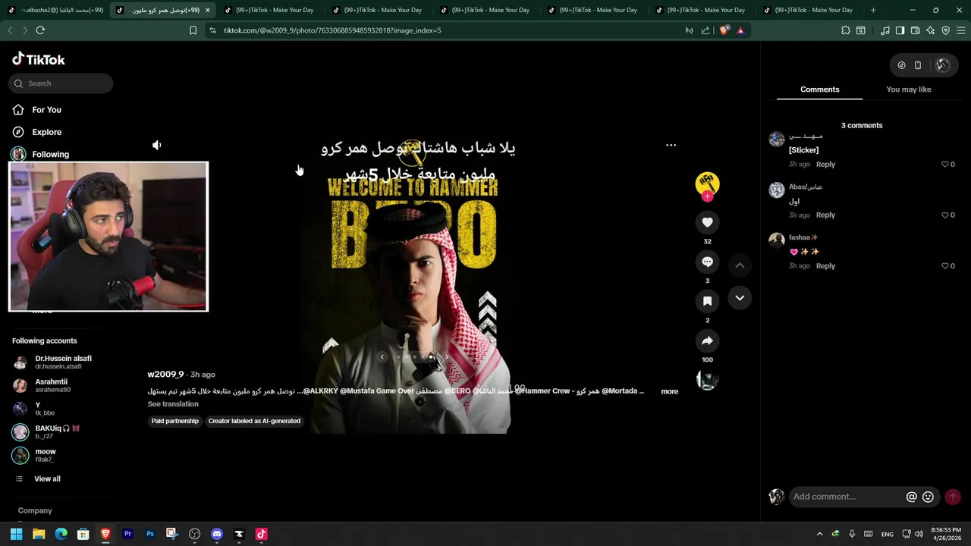Bookmark this page in the address bar
The width and height of the screenshot is (971, 546).
(x=193, y=30)
